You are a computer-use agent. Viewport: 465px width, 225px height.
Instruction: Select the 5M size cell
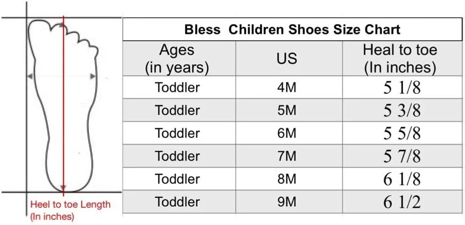point(287,110)
